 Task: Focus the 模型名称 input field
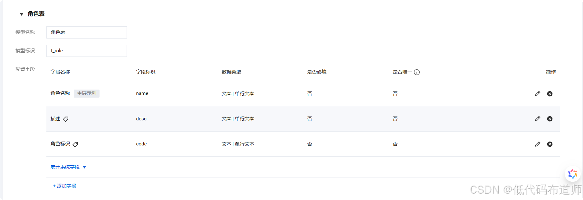(87, 32)
